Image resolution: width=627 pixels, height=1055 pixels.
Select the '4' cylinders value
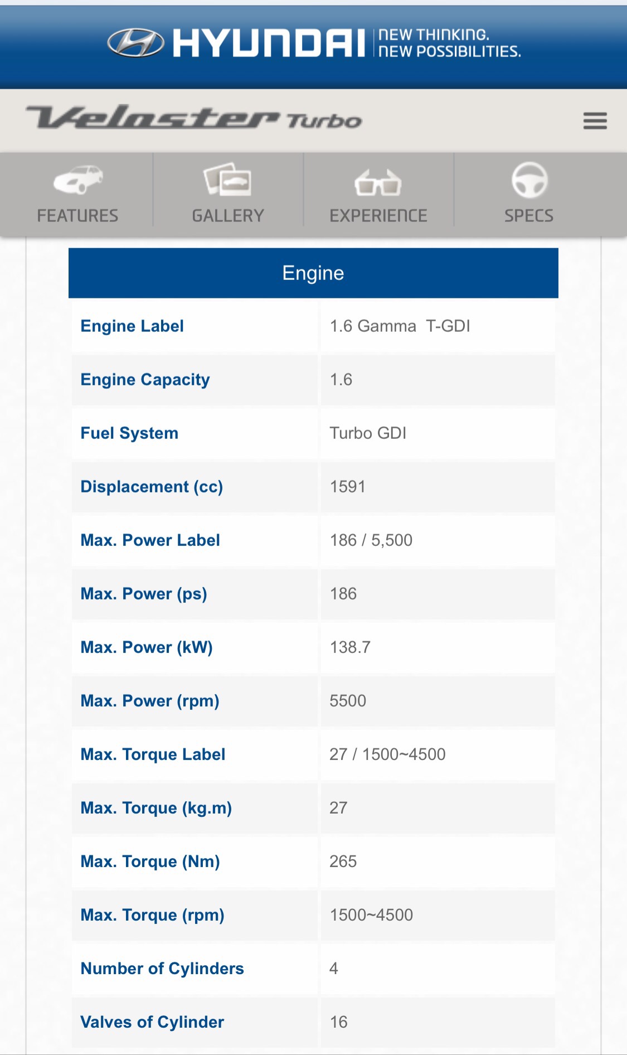[x=334, y=969]
